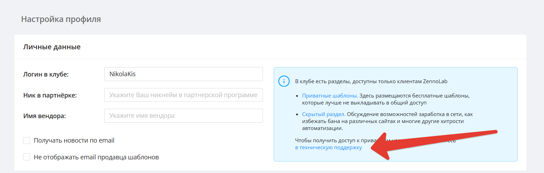Click the Настройка профиля heading
544x173 pixels.
[x=61, y=19]
